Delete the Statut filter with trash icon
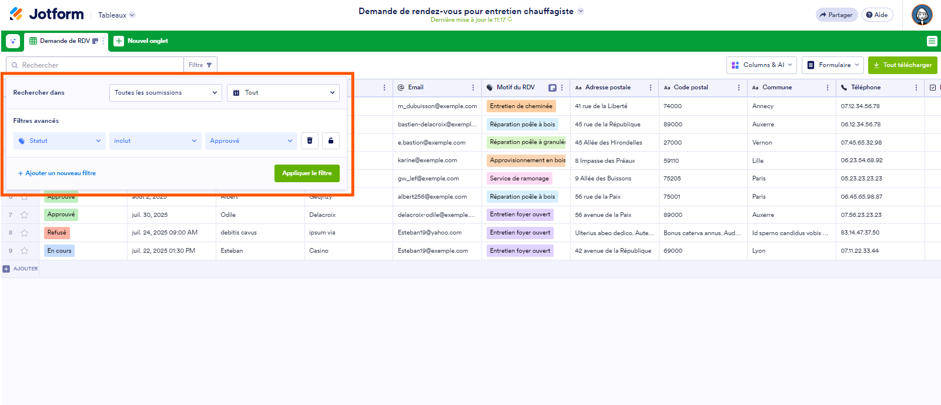The width and height of the screenshot is (941, 405). 310,141
